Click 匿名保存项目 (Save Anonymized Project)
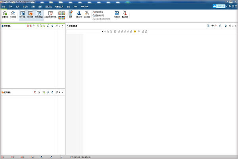The image size is (238, 159). point(98,16)
